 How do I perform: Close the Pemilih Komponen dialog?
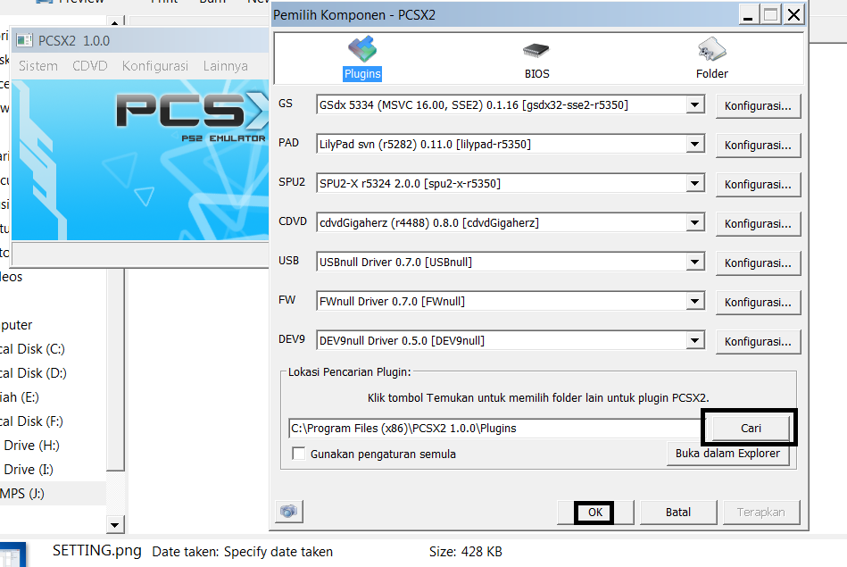click(x=793, y=14)
